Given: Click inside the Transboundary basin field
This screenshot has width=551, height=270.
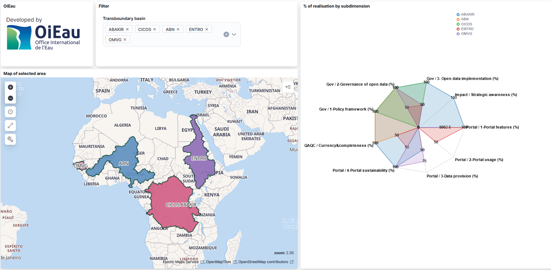Looking at the screenshot, I should 171,34.
